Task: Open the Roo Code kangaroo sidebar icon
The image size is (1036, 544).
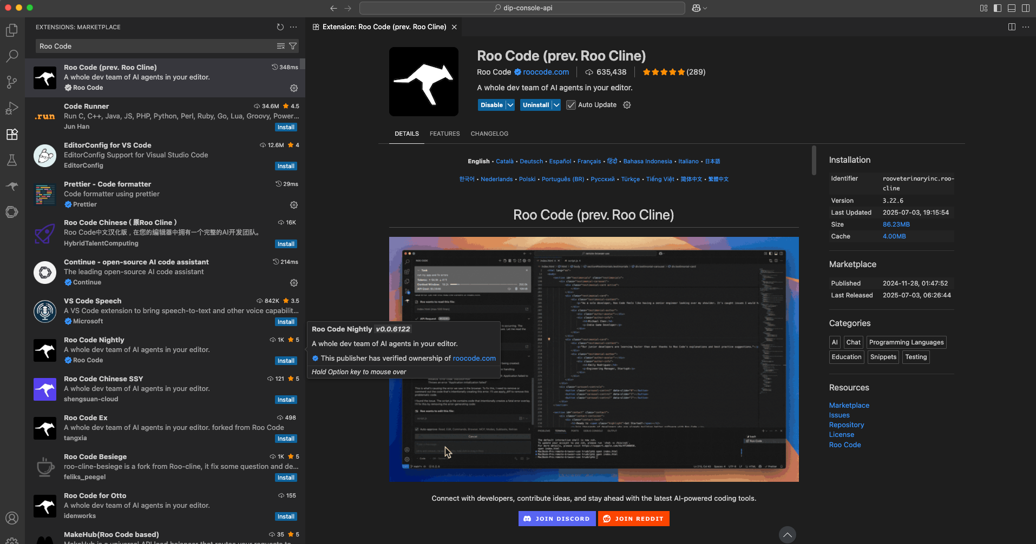Action: [12, 186]
